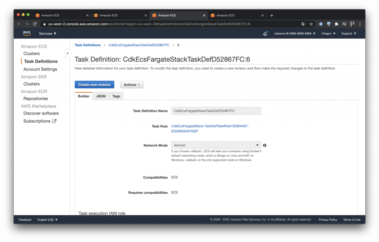This screenshot has height=242, width=379.
Task: Open Repositories under Amazon ECR
Action: [x=36, y=99]
